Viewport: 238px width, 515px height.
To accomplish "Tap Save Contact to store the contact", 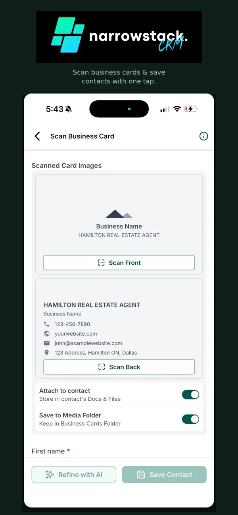I will point(164,475).
